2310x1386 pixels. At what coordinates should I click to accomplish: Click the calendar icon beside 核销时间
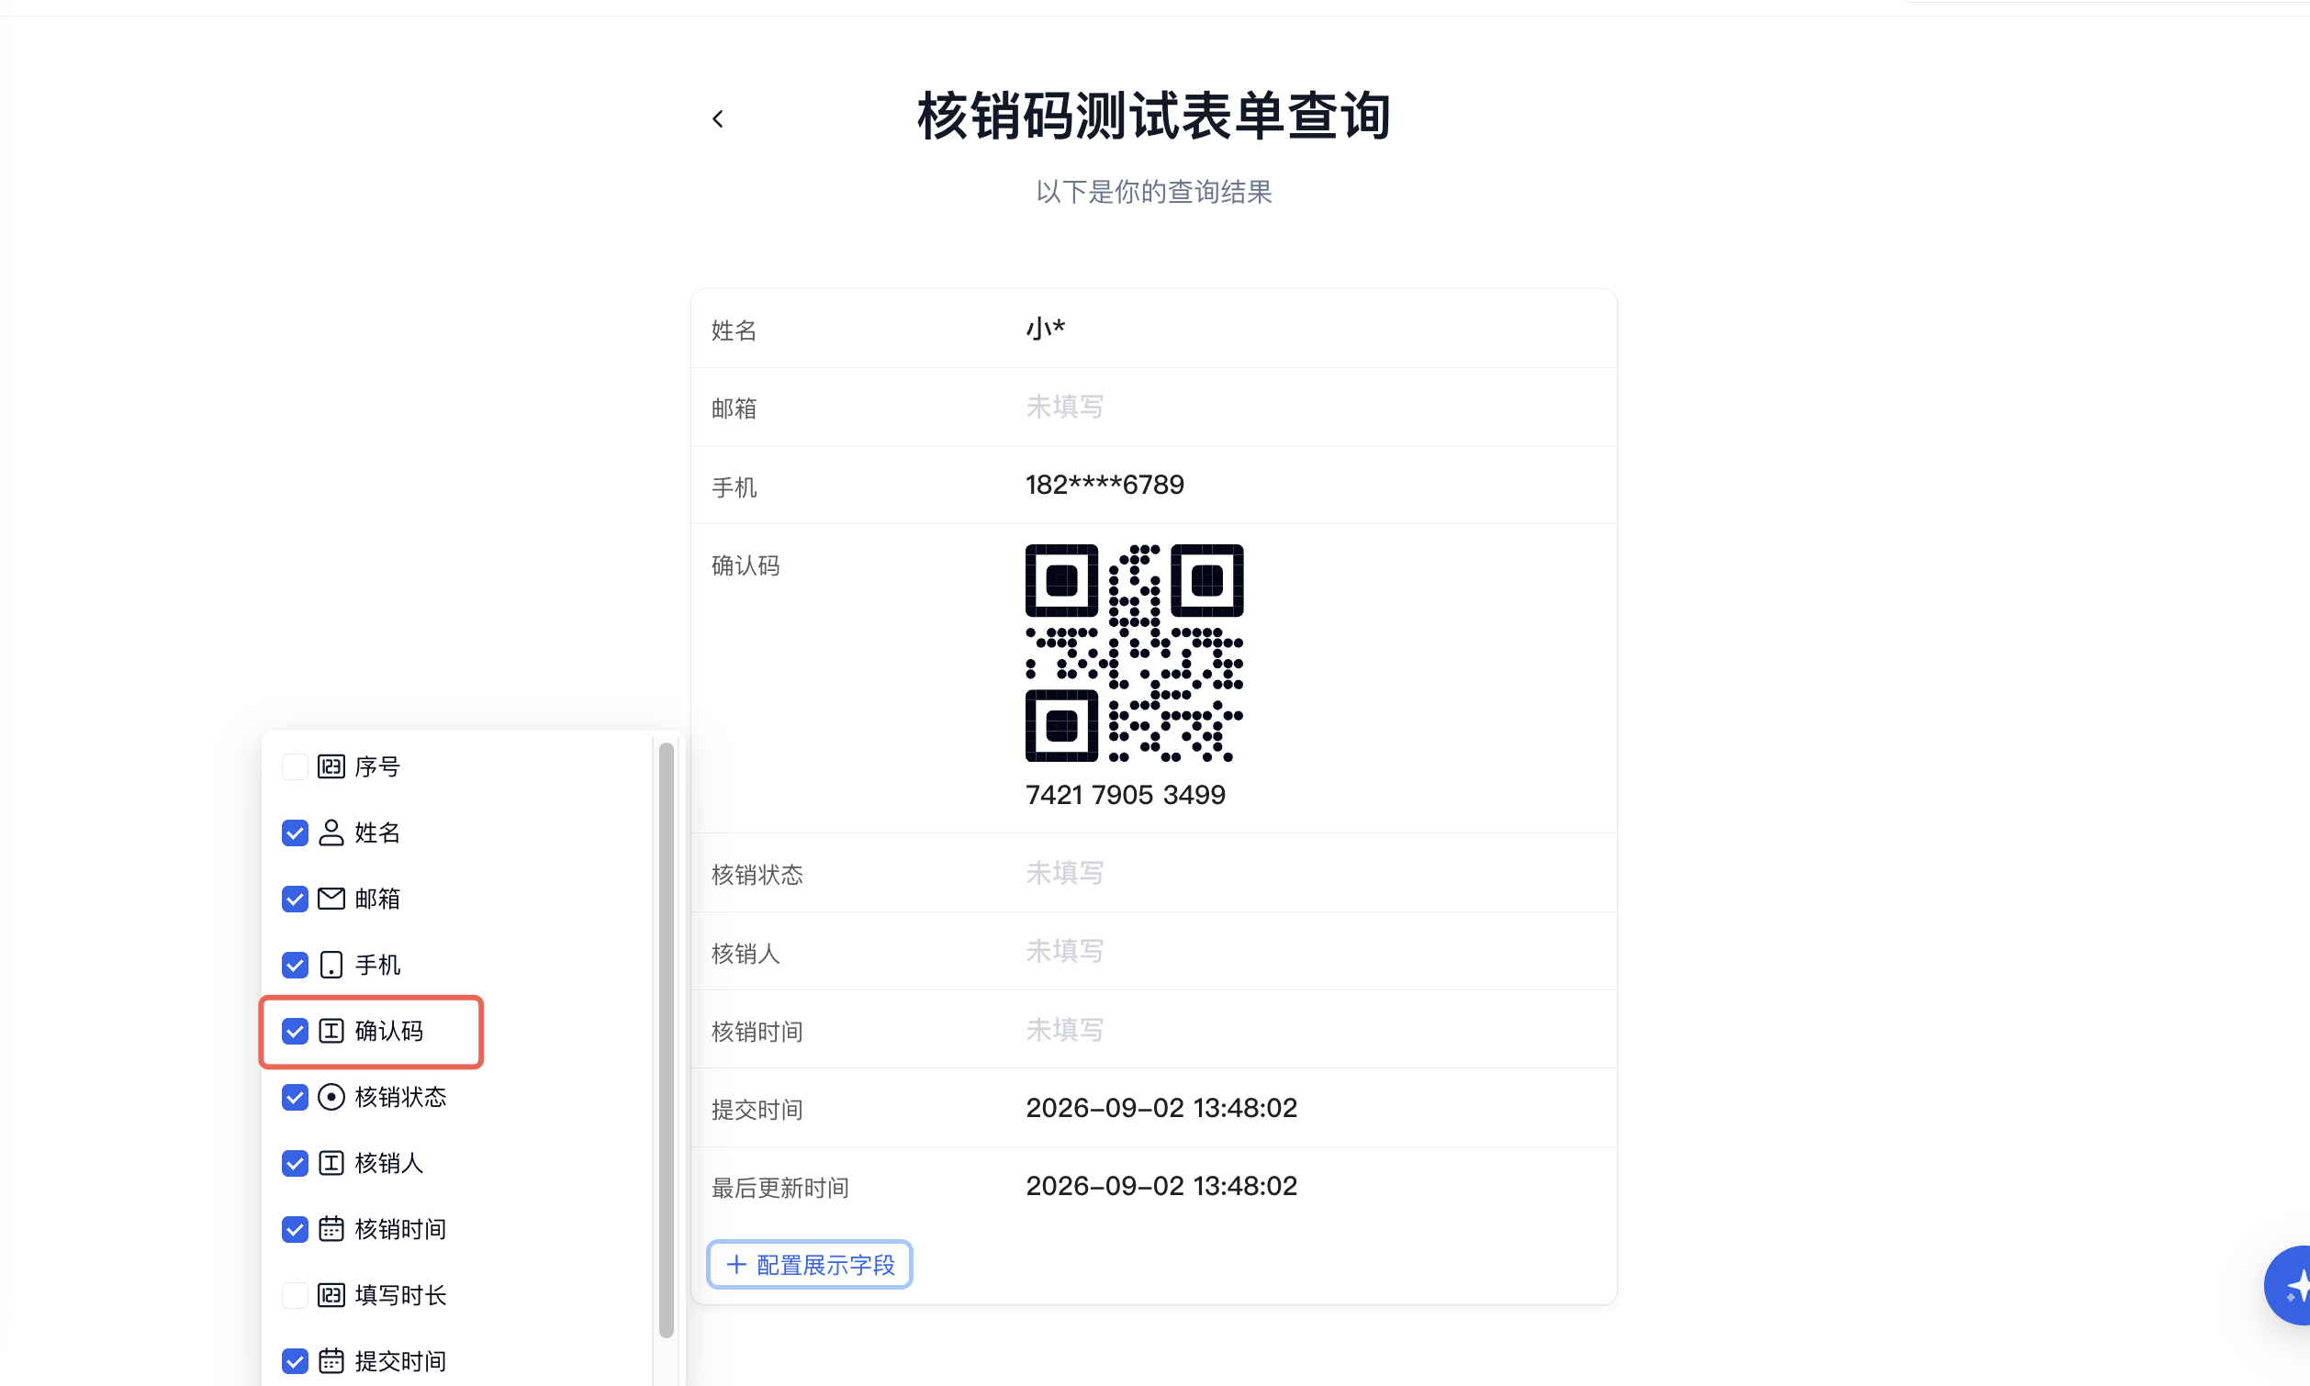[x=331, y=1229]
